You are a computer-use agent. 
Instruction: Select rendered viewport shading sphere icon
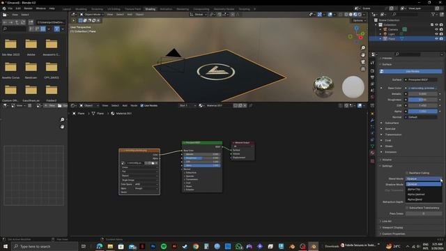360,14
